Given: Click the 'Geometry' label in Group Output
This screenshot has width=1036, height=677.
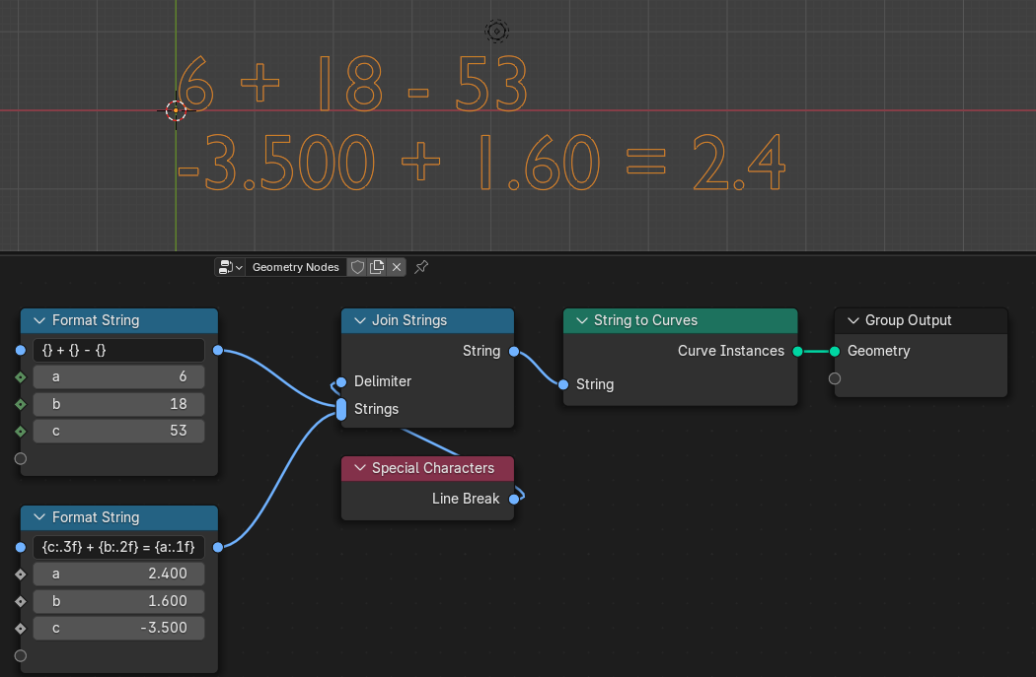Looking at the screenshot, I should tap(879, 351).
